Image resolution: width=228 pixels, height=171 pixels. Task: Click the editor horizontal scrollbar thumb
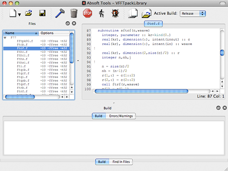[x=141, y=91]
